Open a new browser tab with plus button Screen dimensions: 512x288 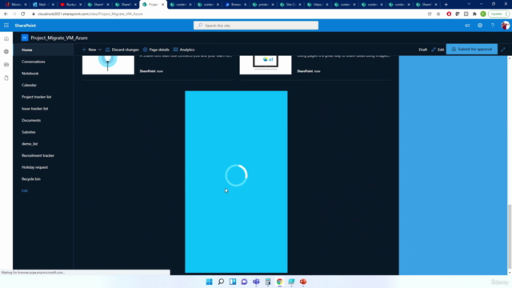pyautogui.click(x=446, y=5)
